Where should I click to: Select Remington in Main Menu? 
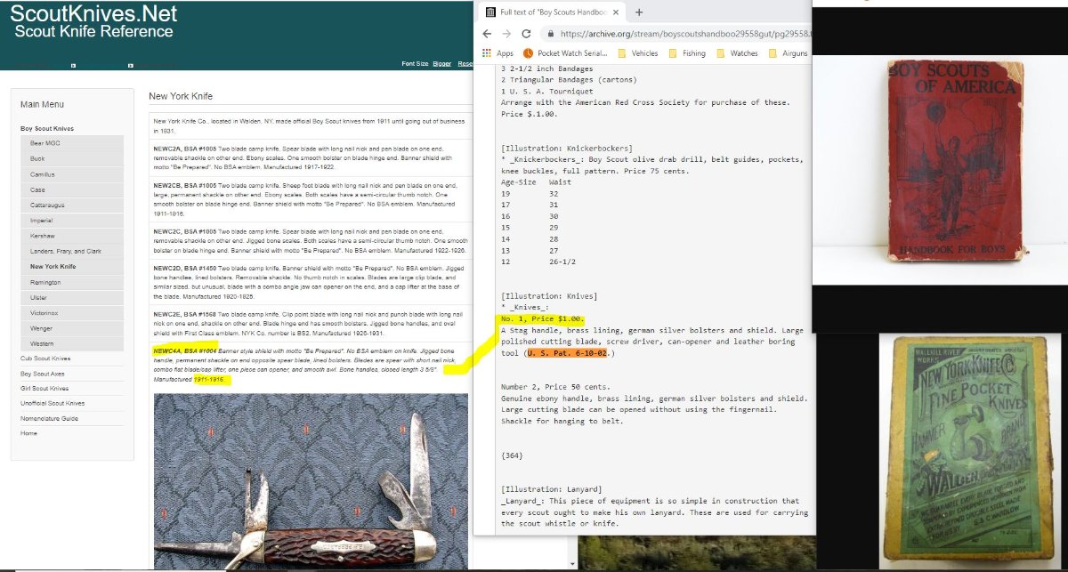pyautogui.click(x=71, y=282)
